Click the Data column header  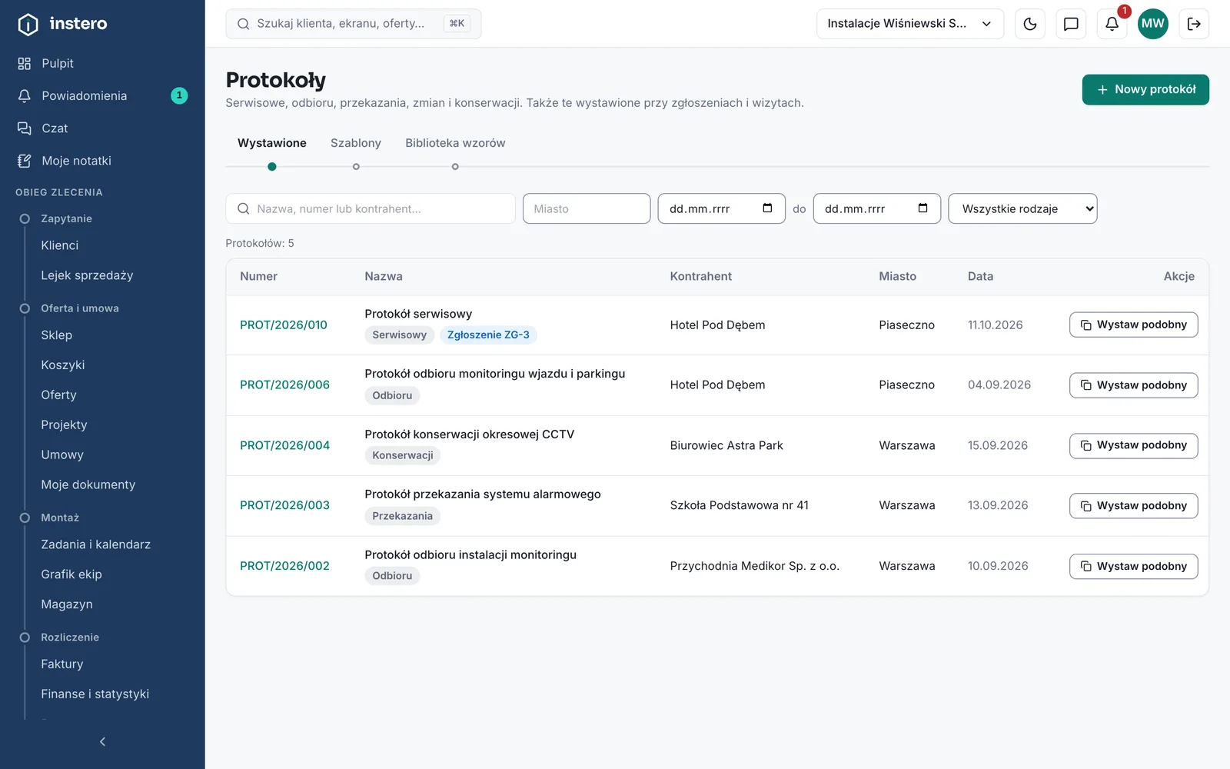[980, 276]
